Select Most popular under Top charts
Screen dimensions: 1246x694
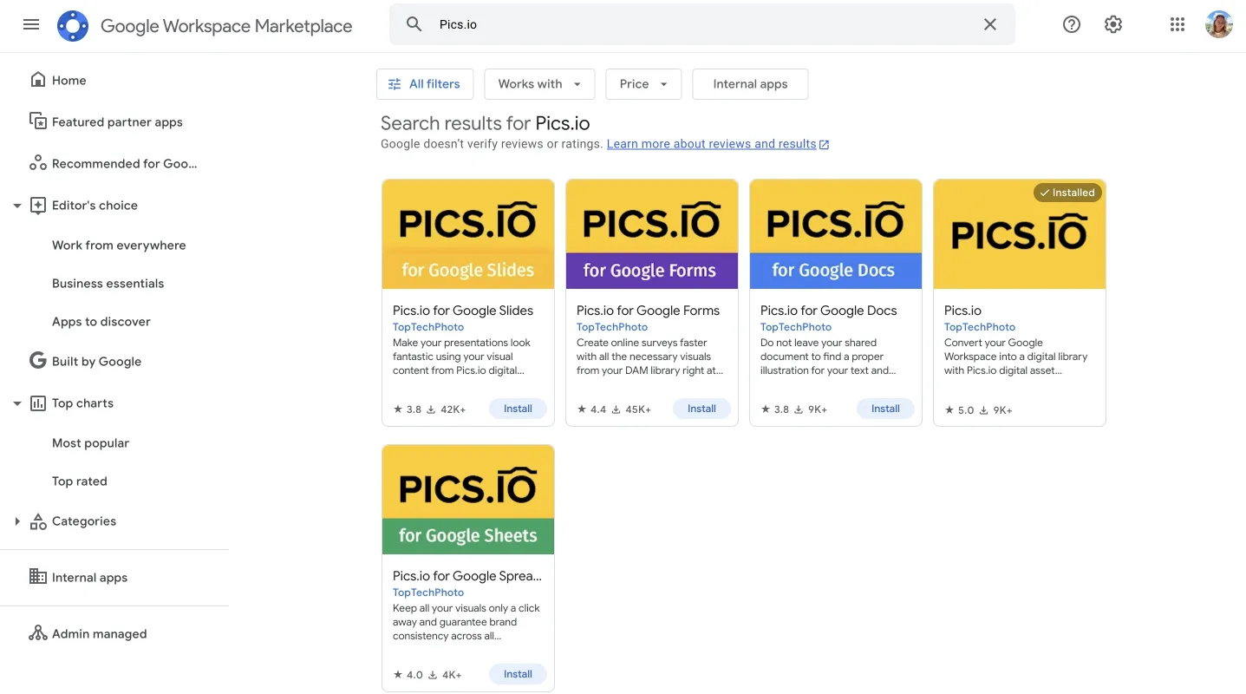click(x=90, y=442)
